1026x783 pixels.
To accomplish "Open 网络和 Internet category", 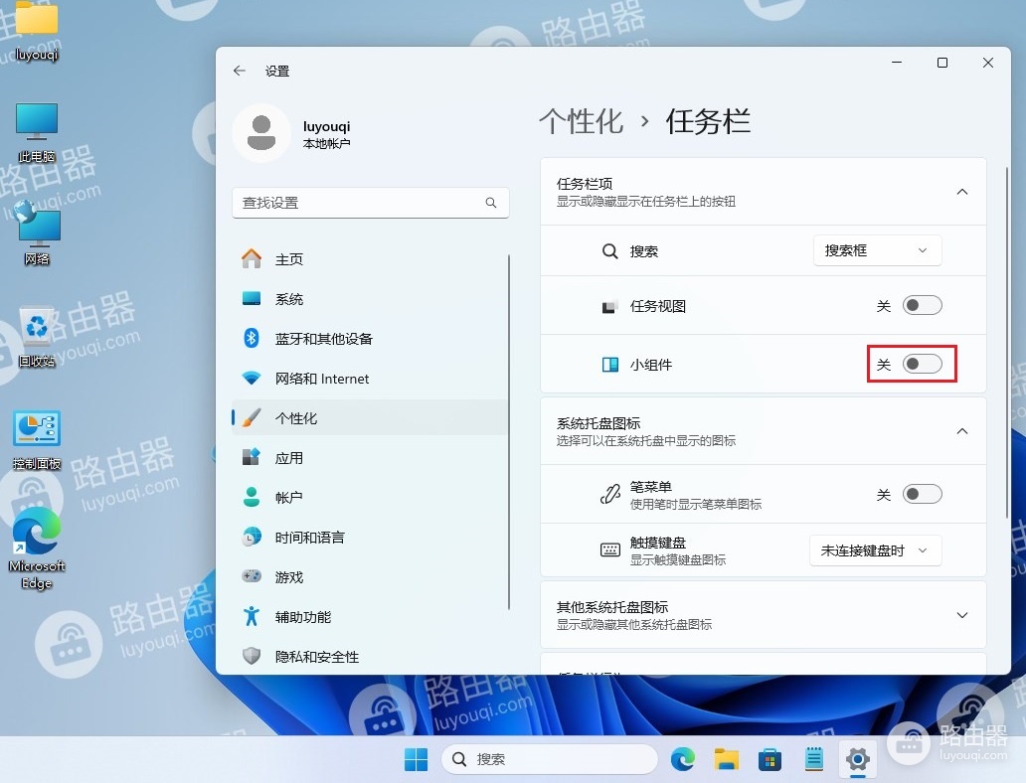I will 370,379.
